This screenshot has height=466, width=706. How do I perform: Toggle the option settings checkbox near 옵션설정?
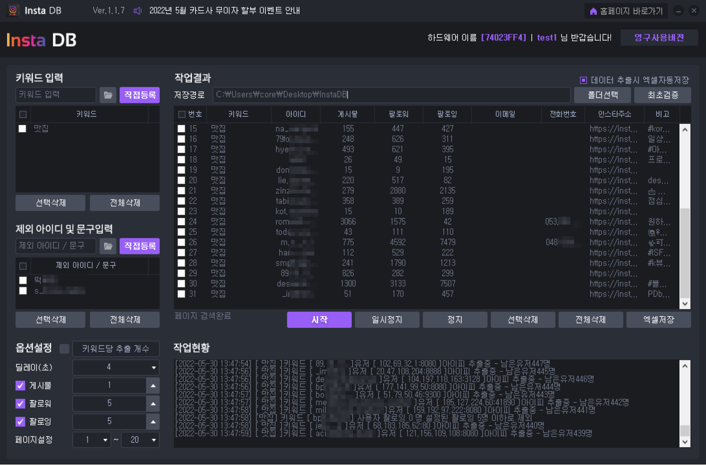point(64,349)
